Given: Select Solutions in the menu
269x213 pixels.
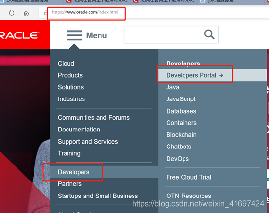Looking at the screenshot, I should point(70,87).
